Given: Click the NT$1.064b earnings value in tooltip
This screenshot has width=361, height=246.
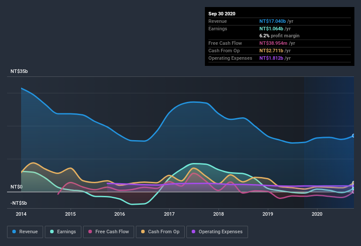Looking at the screenshot, I should (x=271, y=29).
